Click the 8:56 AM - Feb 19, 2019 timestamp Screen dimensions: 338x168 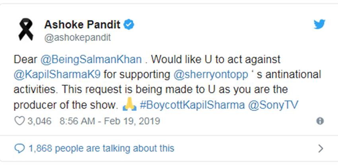click(x=110, y=121)
